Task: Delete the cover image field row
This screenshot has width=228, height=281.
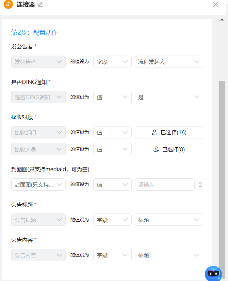Action: (200, 184)
